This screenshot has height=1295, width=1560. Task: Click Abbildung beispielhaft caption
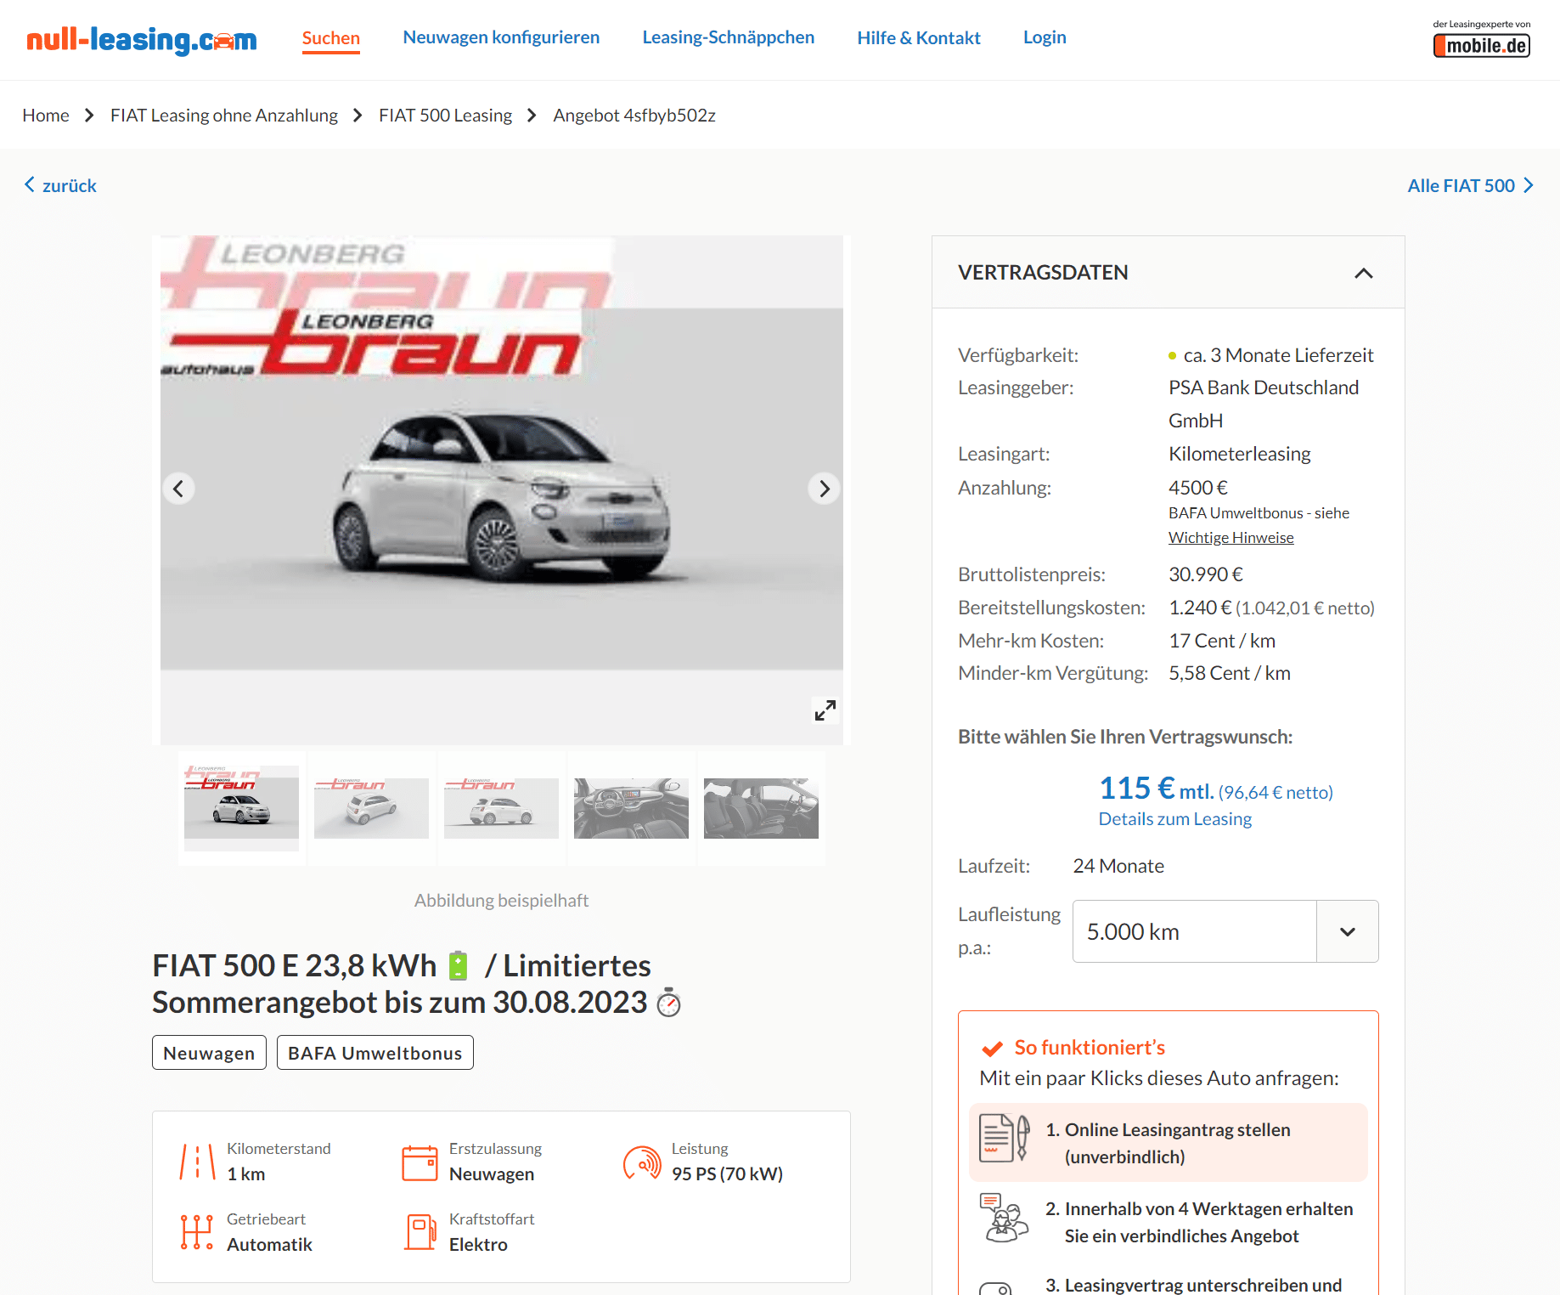501,901
